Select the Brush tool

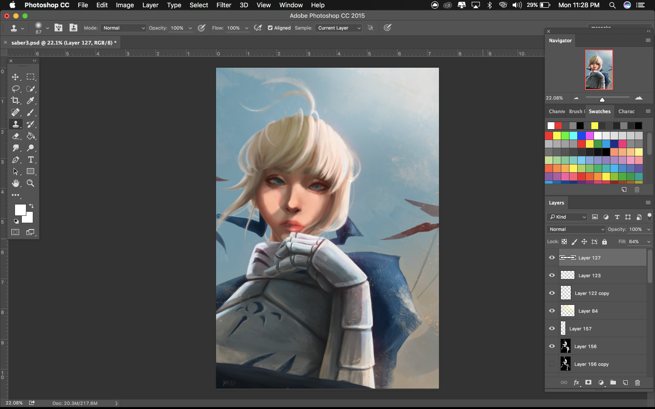[30, 112]
